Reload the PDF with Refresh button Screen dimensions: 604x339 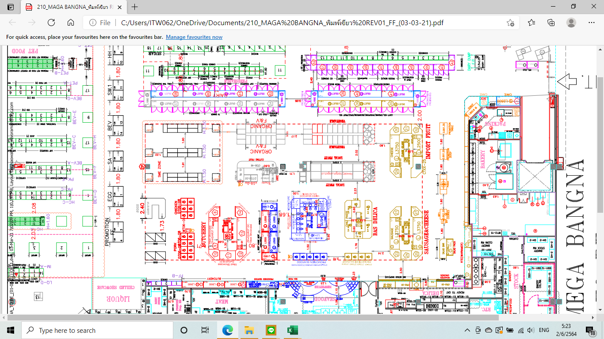coord(51,23)
